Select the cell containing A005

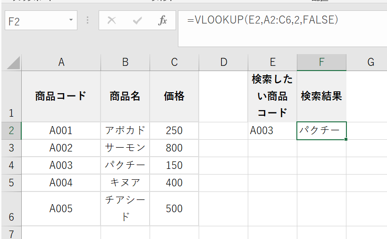click(61, 208)
